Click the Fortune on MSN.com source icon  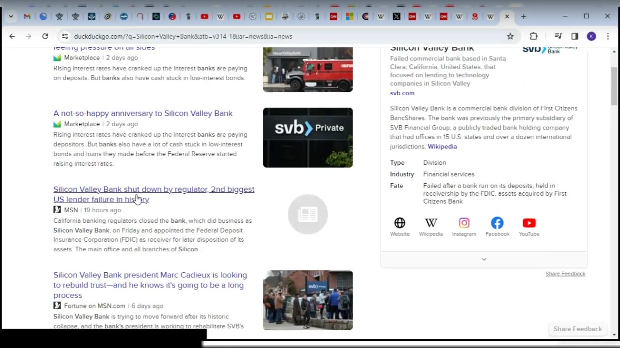pyautogui.click(x=57, y=305)
